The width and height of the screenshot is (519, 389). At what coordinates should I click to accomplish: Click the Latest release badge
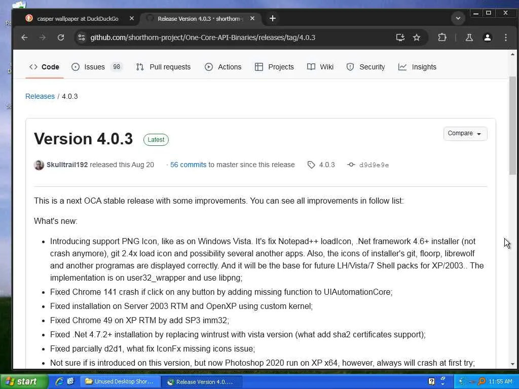click(x=156, y=140)
